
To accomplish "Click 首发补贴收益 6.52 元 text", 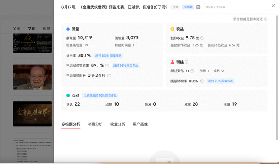I will tap(224, 45).
